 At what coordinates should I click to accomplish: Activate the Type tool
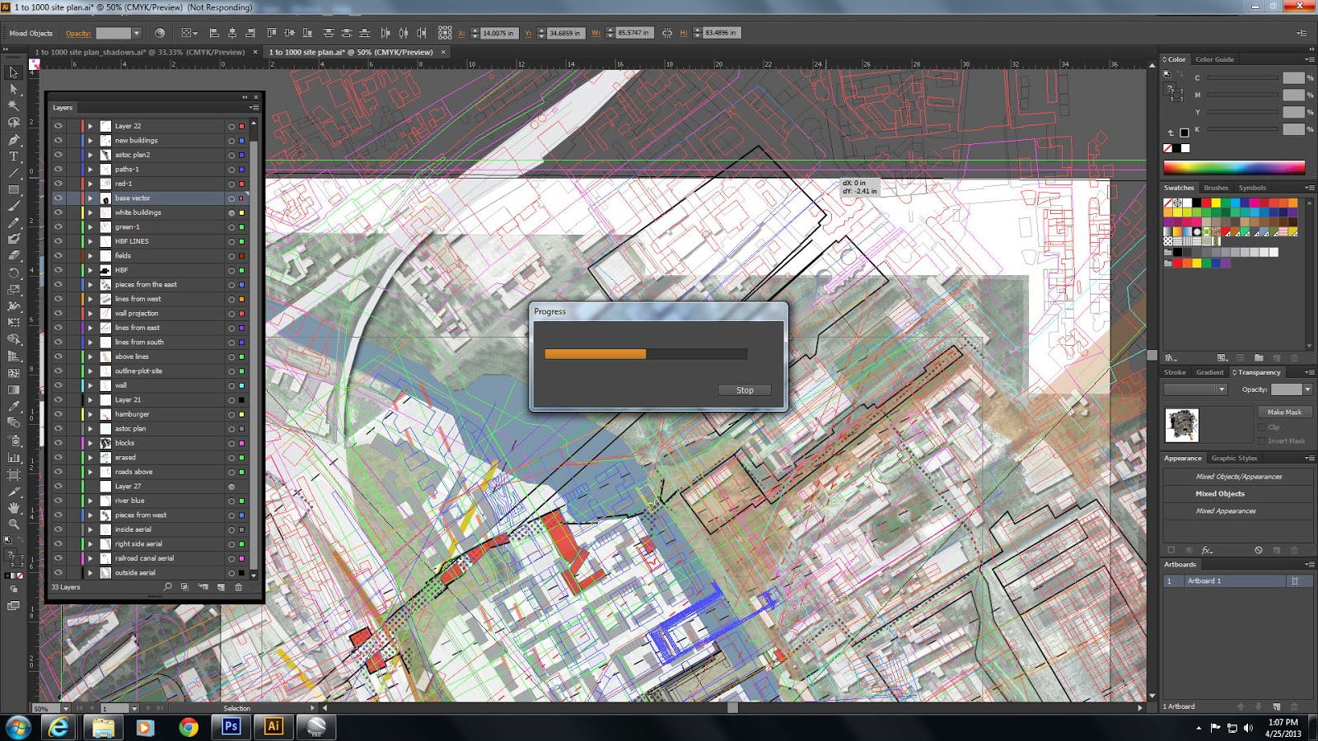(13, 156)
